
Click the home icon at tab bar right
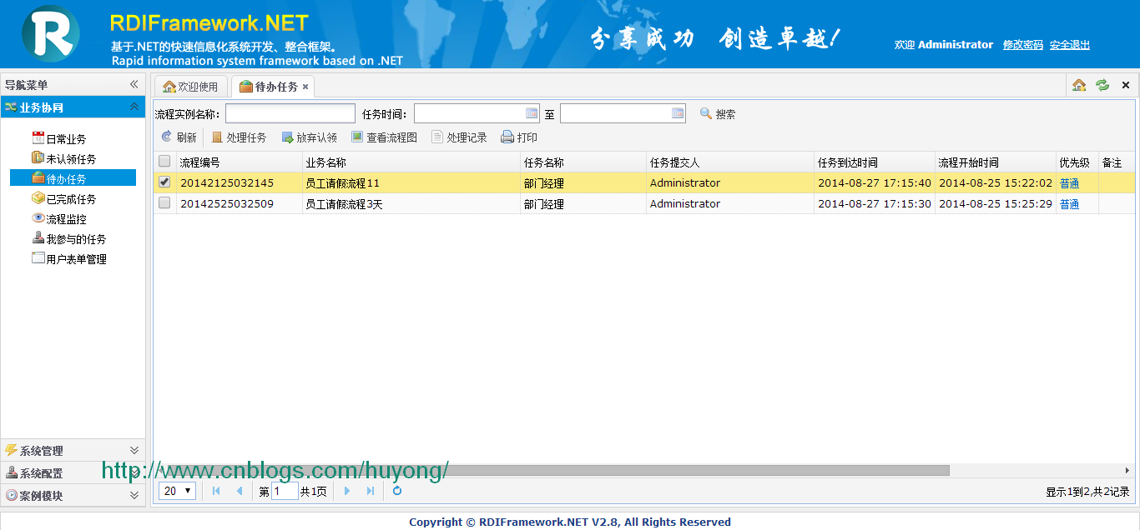click(1079, 85)
